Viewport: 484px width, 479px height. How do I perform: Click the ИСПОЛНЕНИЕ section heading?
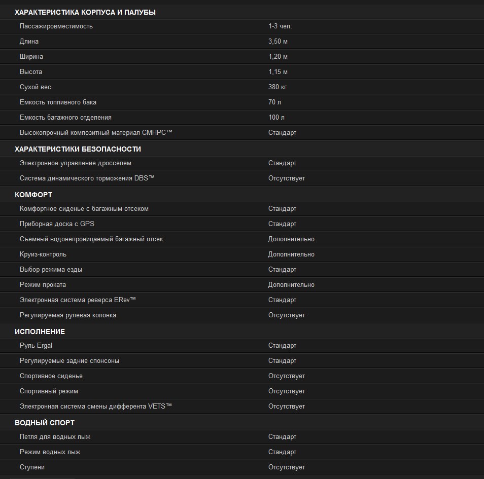[x=40, y=331]
